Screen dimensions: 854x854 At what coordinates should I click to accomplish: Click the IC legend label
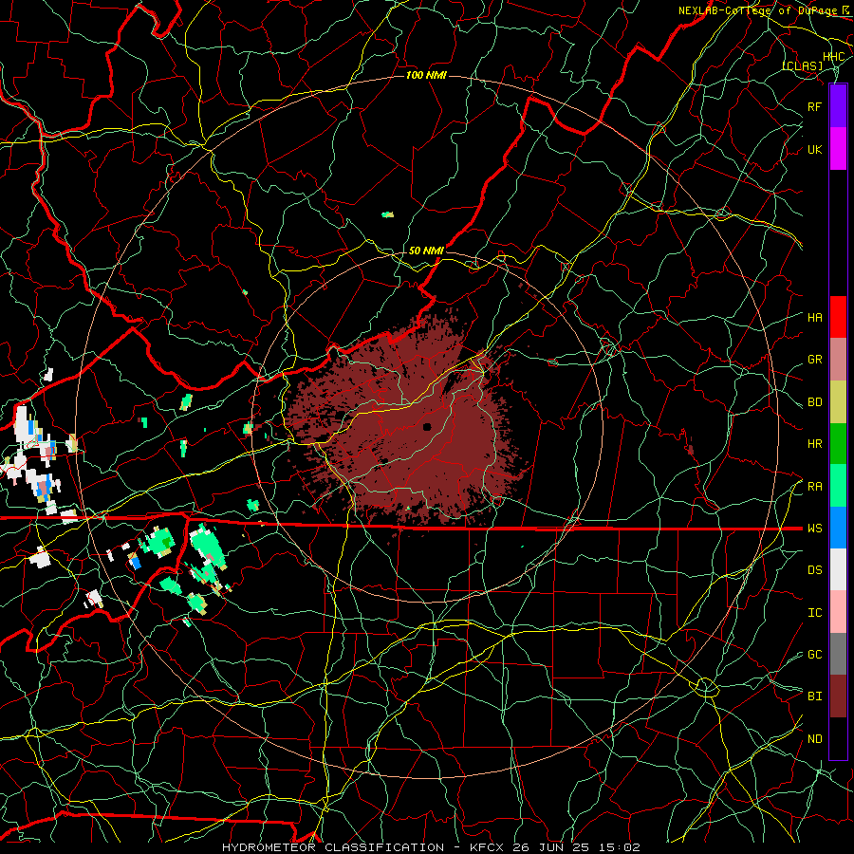point(815,613)
